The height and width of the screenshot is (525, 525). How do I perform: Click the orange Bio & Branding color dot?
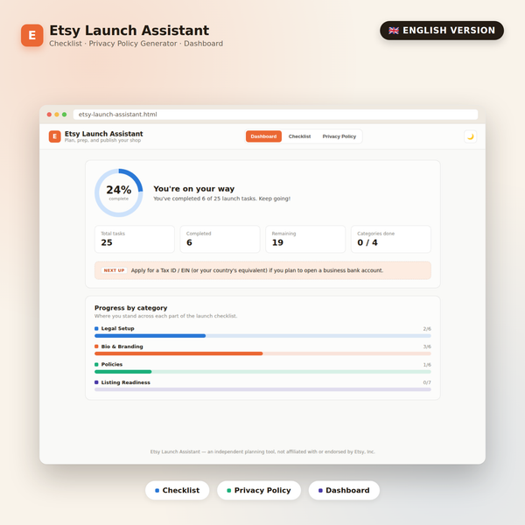96,346
